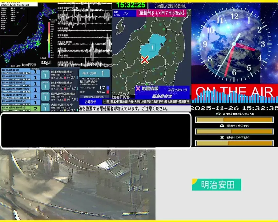Click the 東京都 新宿 waveform trace

click(x=84, y=37)
